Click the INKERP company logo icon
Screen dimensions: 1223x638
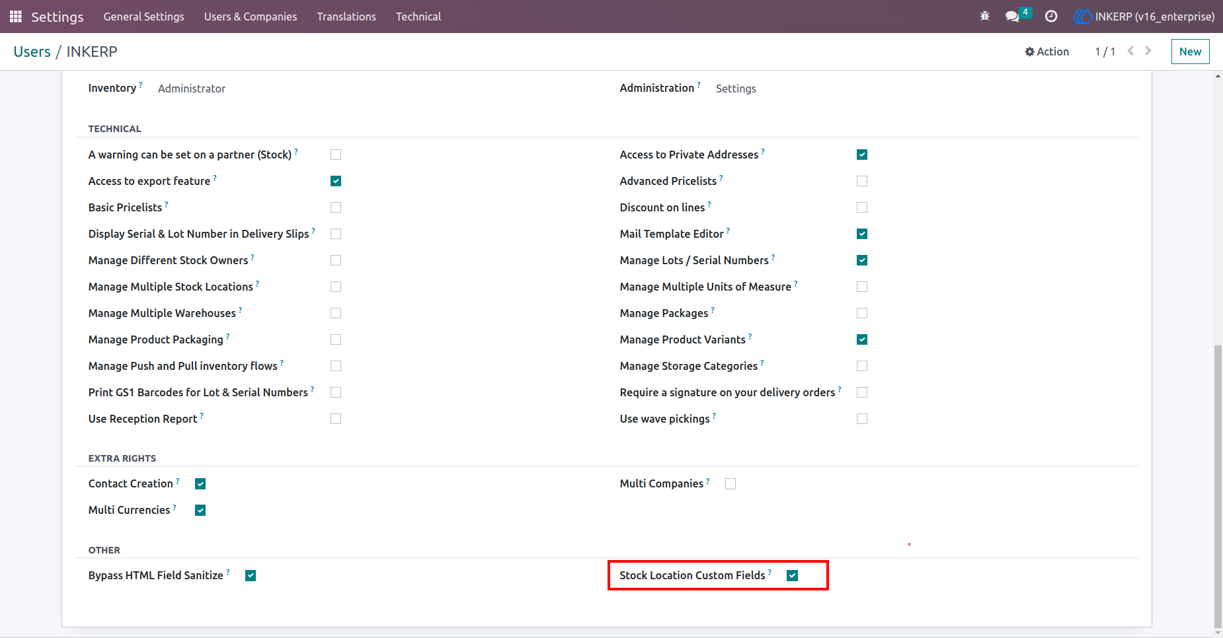(1082, 17)
